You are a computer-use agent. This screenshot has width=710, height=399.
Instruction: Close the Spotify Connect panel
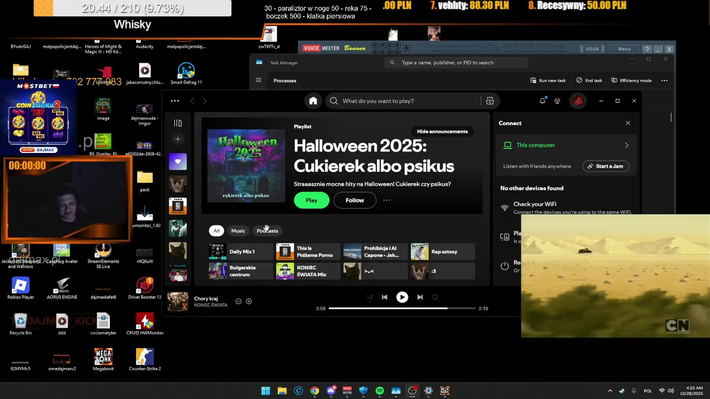[x=628, y=123]
